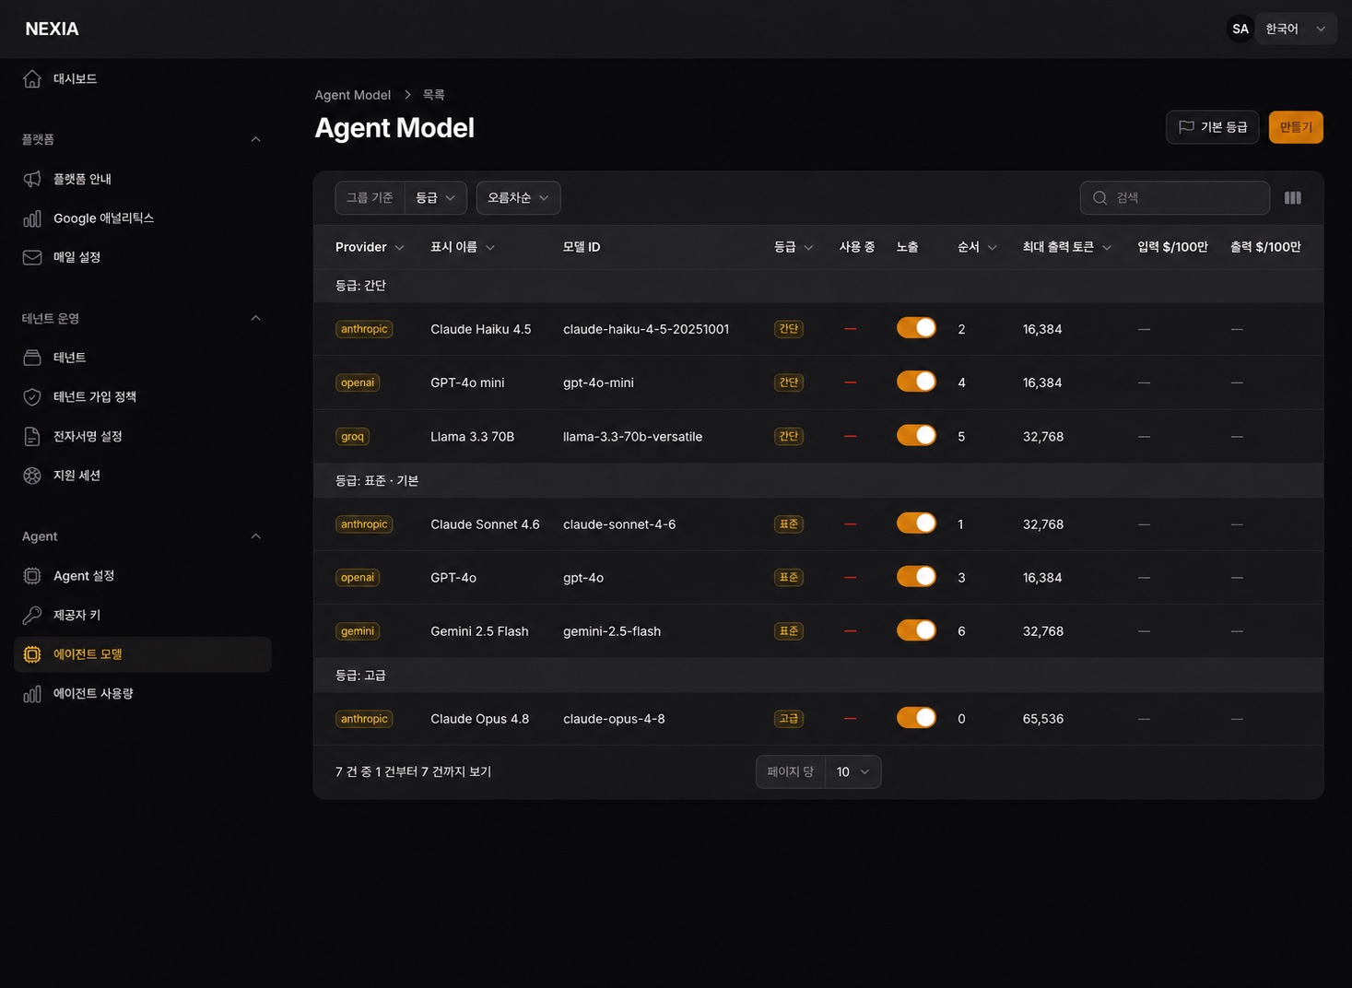This screenshot has width=1352, height=988.
Task: Open 메일 설정 menu item
Action: (143, 257)
